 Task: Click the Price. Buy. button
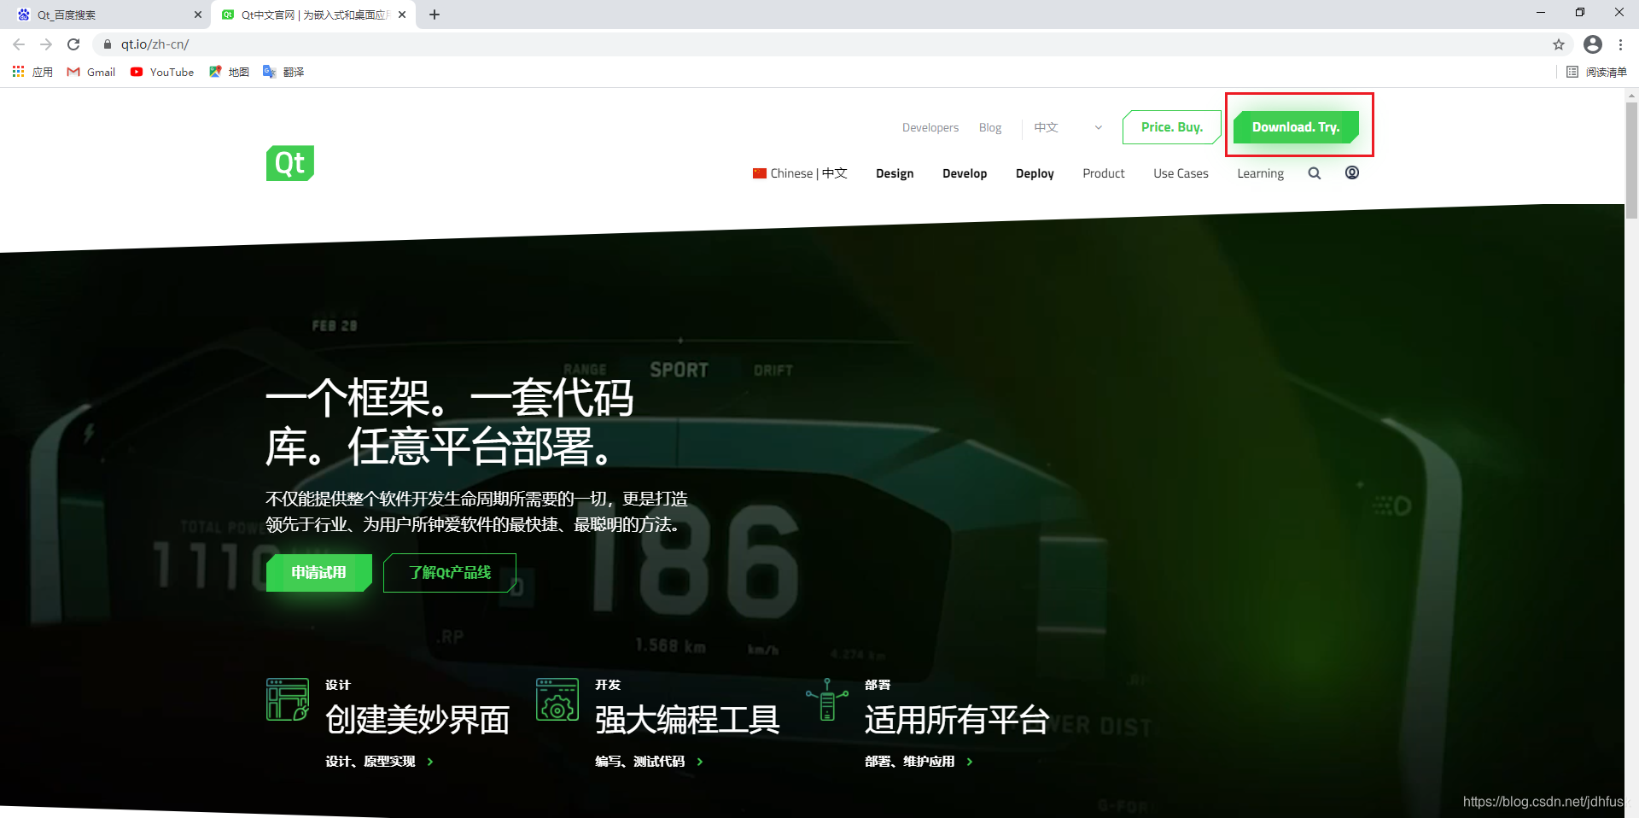(x=1172, y=127)
